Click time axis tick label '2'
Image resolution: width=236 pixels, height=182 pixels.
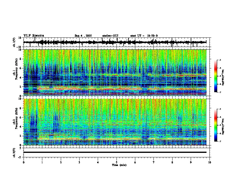pyautogui.click(x=61, y=162)
